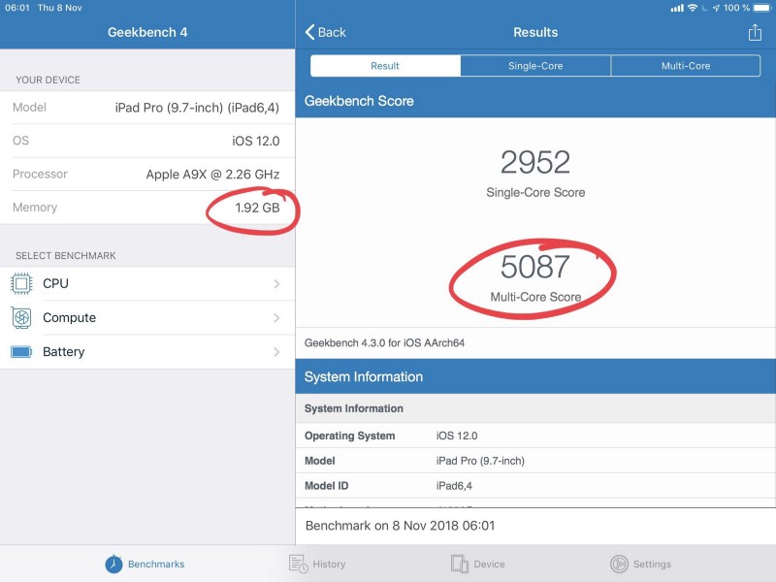Click the 5087 multi-core score
The width and height of the screenshot is (776, 582).
tap(535, 266)
